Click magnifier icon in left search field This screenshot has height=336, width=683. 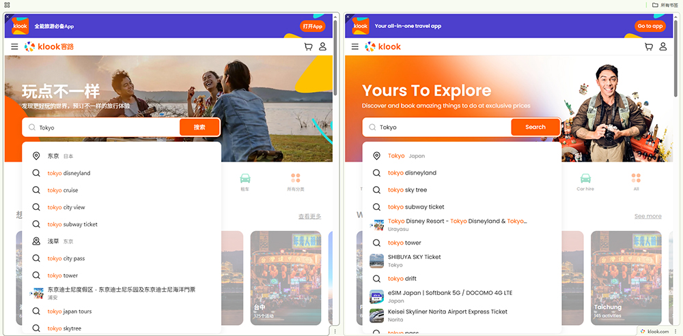click(32, 127)
